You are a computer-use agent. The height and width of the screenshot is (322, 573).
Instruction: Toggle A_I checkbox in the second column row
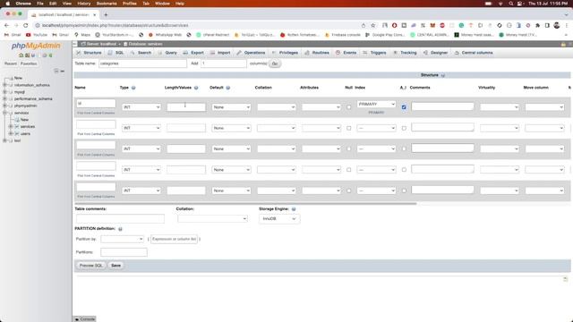click(404, 128)
